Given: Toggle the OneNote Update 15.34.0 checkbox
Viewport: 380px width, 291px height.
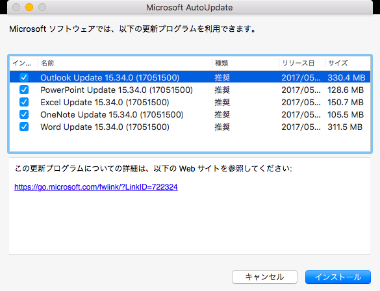Looking at the screenshot, I should coord(24,114).
